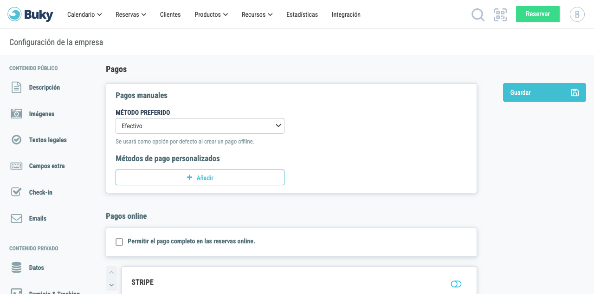
Task: Open Check-in settings
Action: coord(41,192)
